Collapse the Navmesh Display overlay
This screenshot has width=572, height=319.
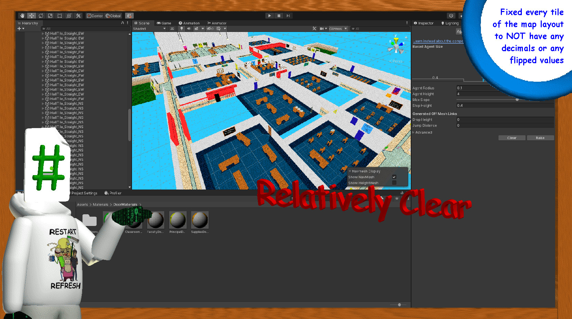click(350, 171)
